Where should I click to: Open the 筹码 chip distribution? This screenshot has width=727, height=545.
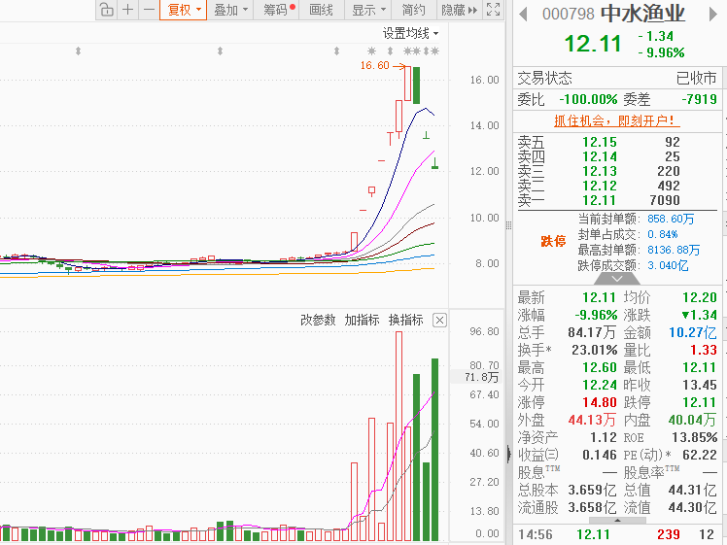278,10
